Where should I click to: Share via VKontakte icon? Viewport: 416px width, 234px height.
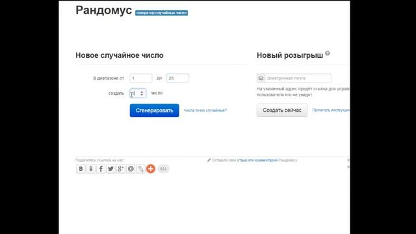(81, 169)
